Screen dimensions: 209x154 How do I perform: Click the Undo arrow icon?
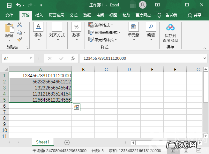tap(19, 5)
